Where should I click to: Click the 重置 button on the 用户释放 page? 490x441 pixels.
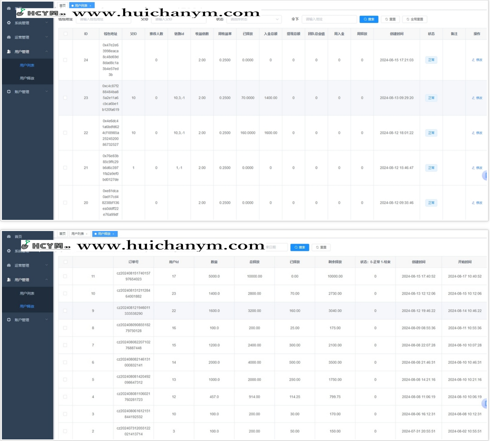pos(321,247)
